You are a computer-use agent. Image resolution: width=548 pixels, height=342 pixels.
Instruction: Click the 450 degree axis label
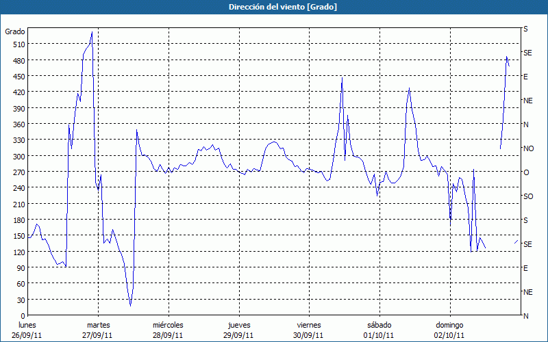pos(17,76)
